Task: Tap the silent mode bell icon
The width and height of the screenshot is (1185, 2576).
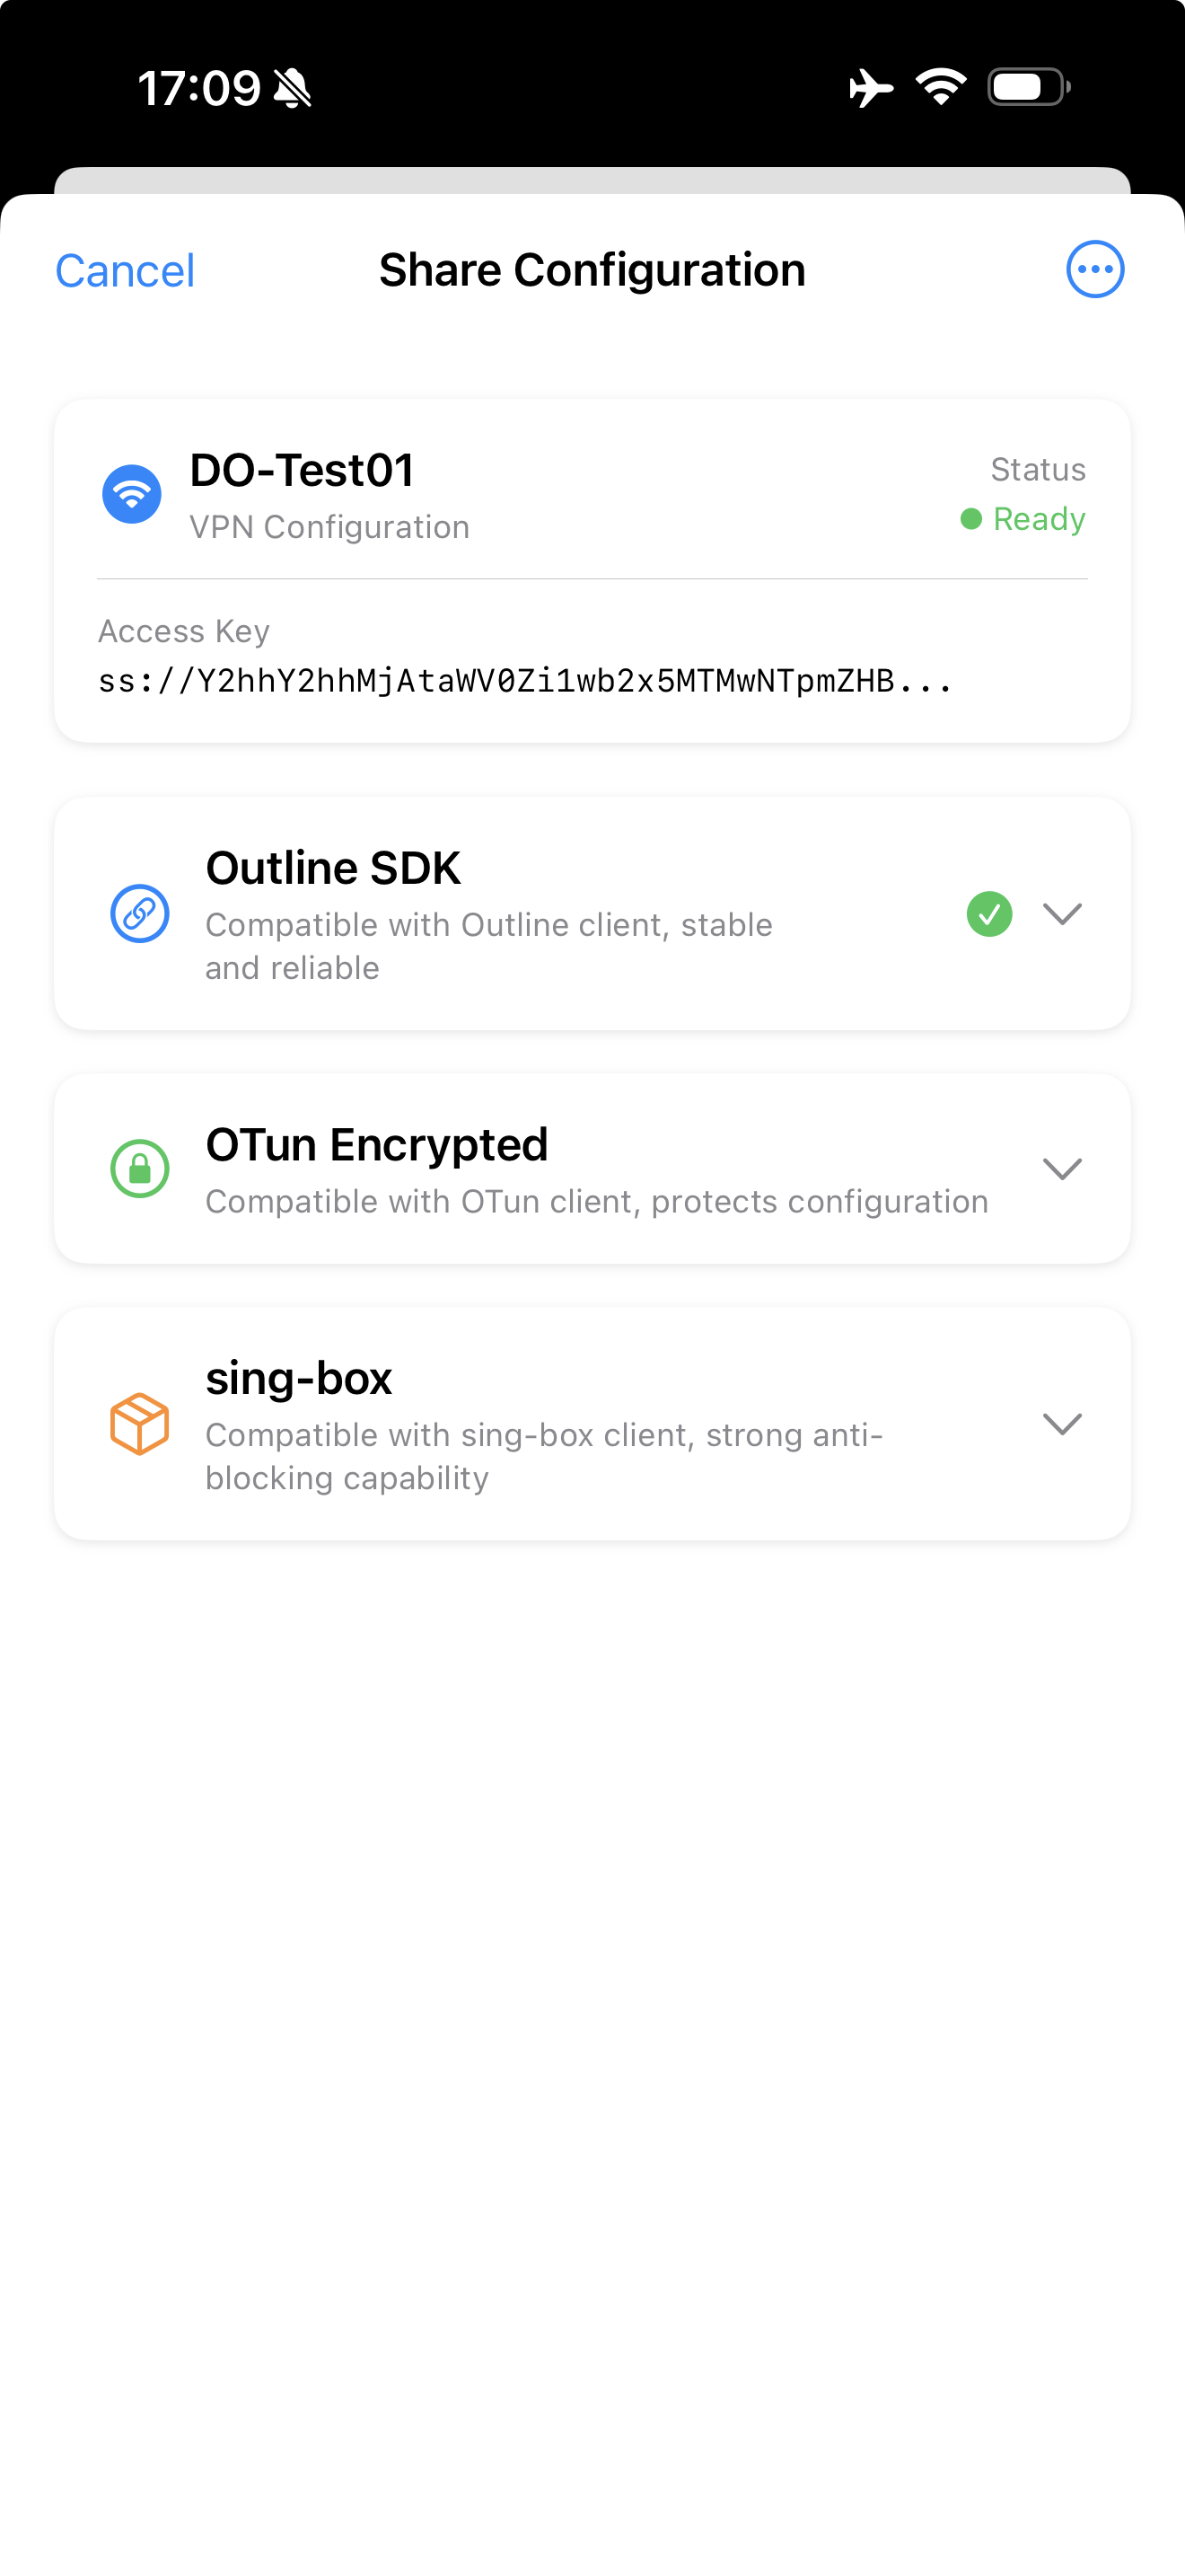Action: coord(293,88)
